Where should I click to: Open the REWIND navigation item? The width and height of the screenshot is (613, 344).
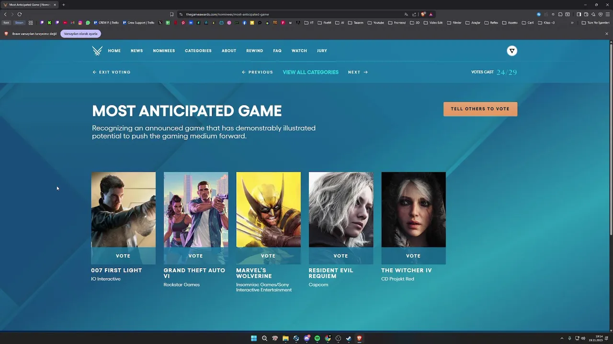tap(255, 51)
